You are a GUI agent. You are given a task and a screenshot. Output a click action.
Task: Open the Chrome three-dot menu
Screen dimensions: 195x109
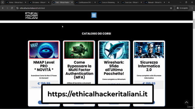coord(192,8)
